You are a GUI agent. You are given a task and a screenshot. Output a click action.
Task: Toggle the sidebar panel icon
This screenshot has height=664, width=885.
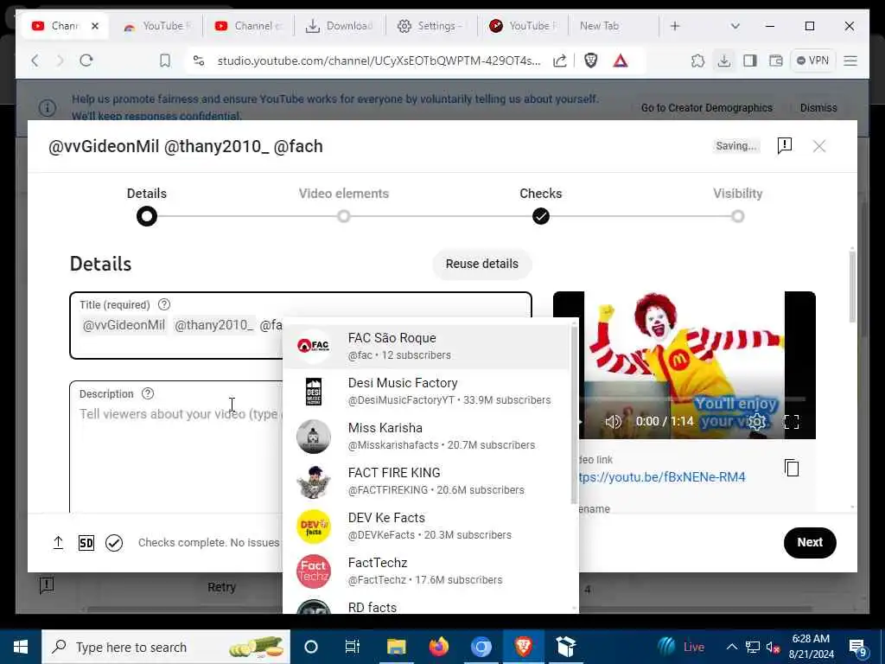pyautogui.click(x=750, y=61)
